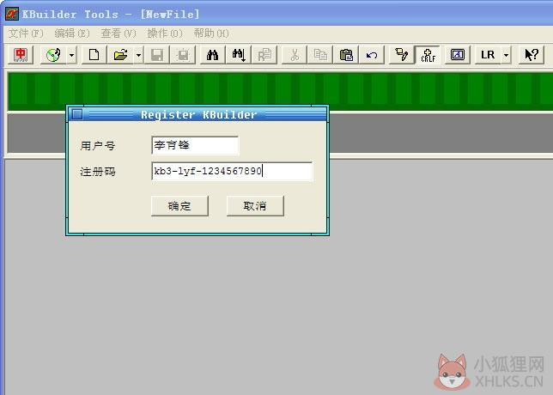Screen dimensions: 553x395
Task: Click the 用户号 input field
Action: coord(195,145)
